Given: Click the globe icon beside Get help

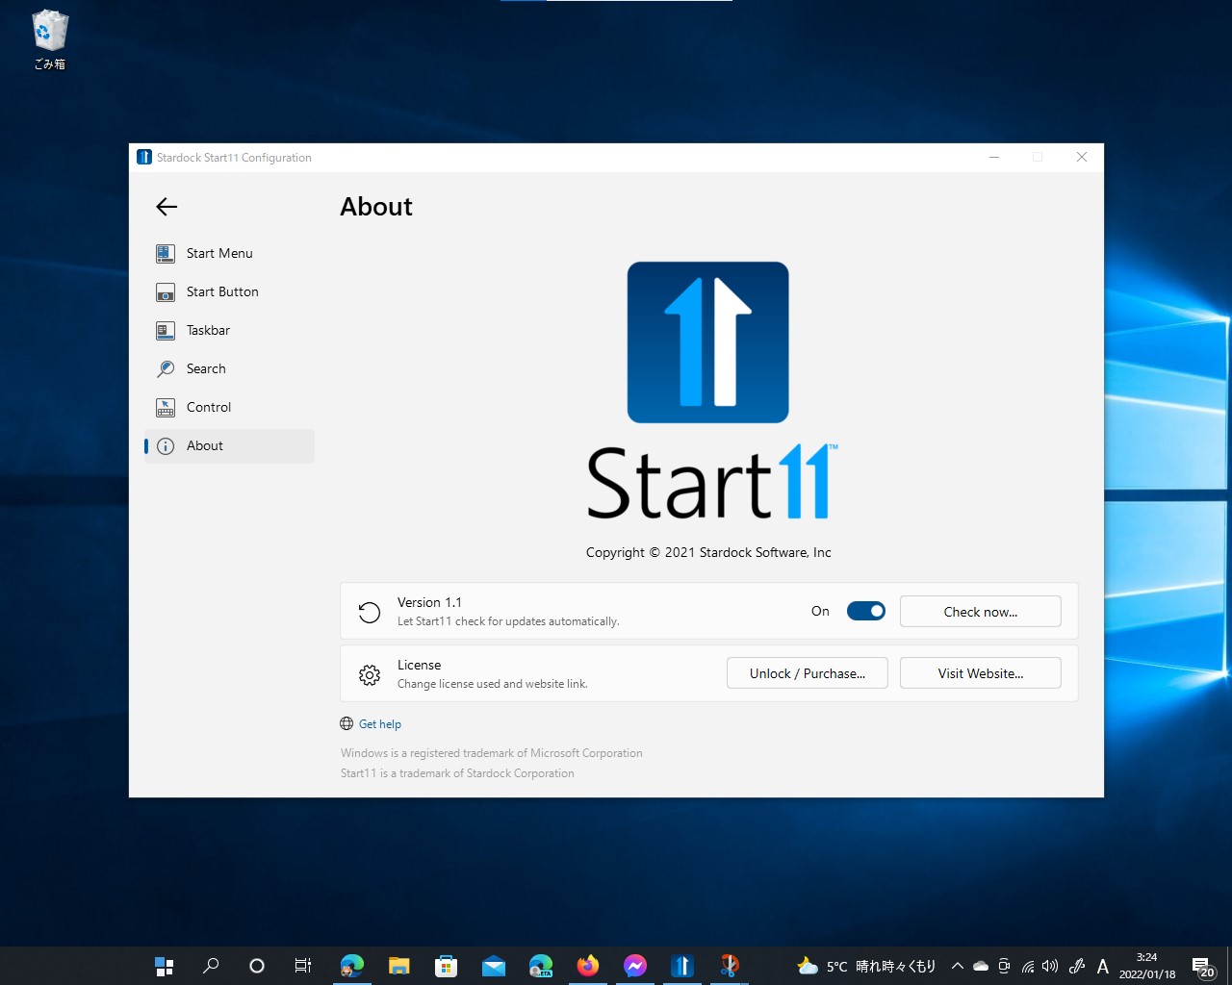Looking at the screenshot, I should pyautogui.click(x=346, y=723).
